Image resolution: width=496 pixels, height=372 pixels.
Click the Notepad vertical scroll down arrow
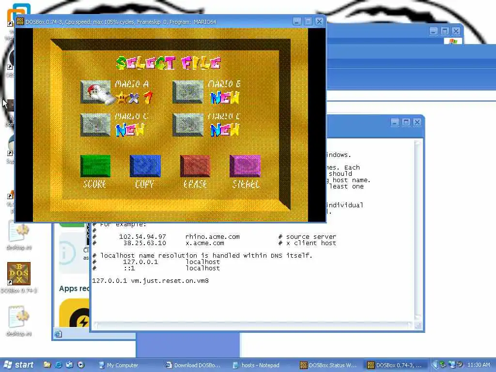[x=418, y=318]
